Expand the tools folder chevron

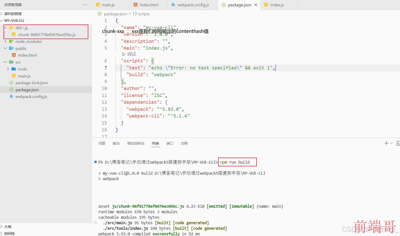(8, 69)
